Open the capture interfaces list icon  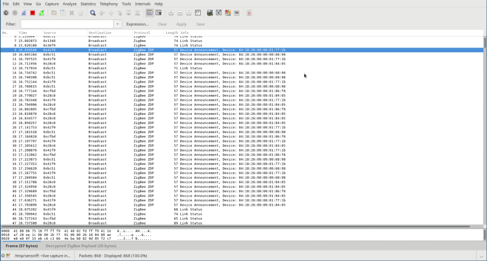pyautogui.click(x=6, y=12)
